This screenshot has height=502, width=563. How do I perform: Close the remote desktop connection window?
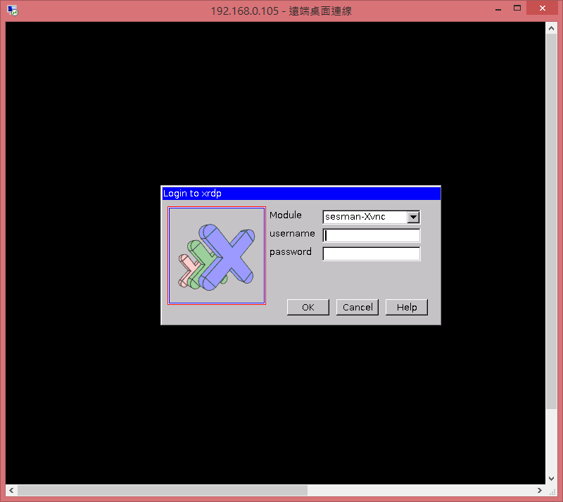(x=542, y=8)
